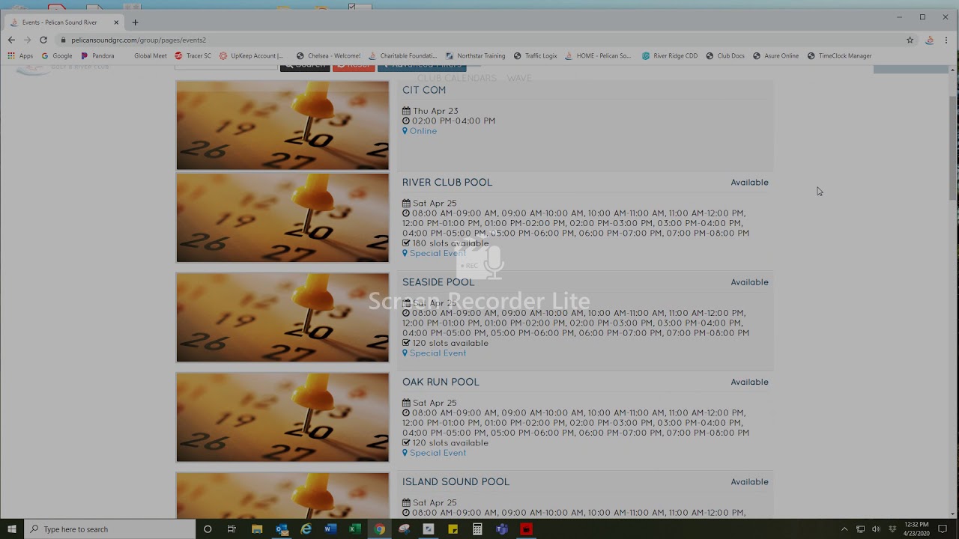Open the HOME - Pelican Sound bookmark
This screenshot has width=959, height=539.
coord(598,55)
